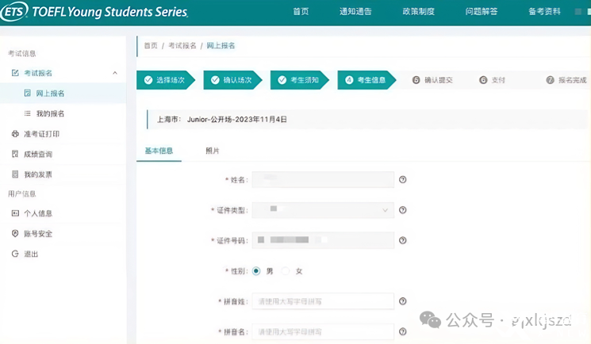Click the 考试报名 sidebar icon

pos(15,73)
